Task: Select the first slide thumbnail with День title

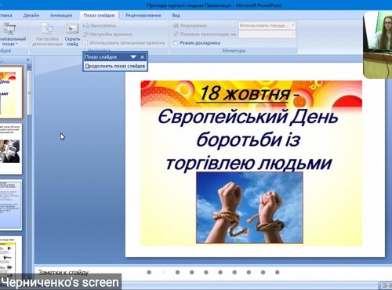Action: pos(11,92)
